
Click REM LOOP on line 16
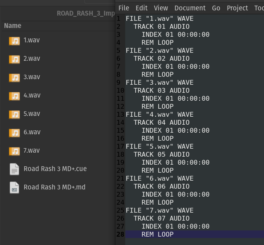tap(158, 138)
